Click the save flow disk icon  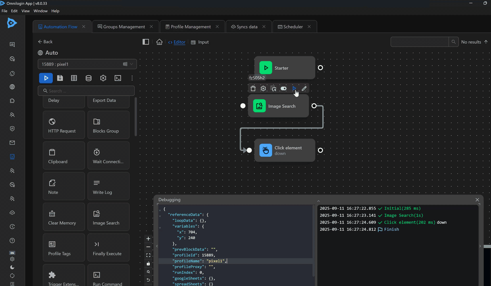[x=60, y=78]
